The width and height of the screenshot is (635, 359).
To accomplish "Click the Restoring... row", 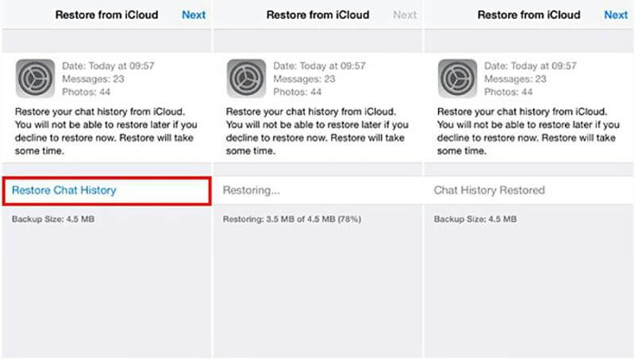I will click(x=318, y=190).
